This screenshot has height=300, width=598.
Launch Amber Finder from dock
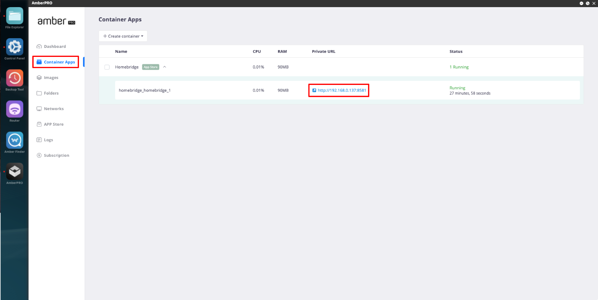click(x=15, y=140)
